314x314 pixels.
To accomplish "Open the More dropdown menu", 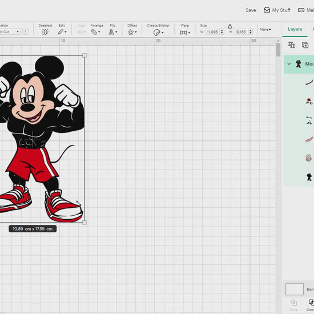I will click(265, 30).
